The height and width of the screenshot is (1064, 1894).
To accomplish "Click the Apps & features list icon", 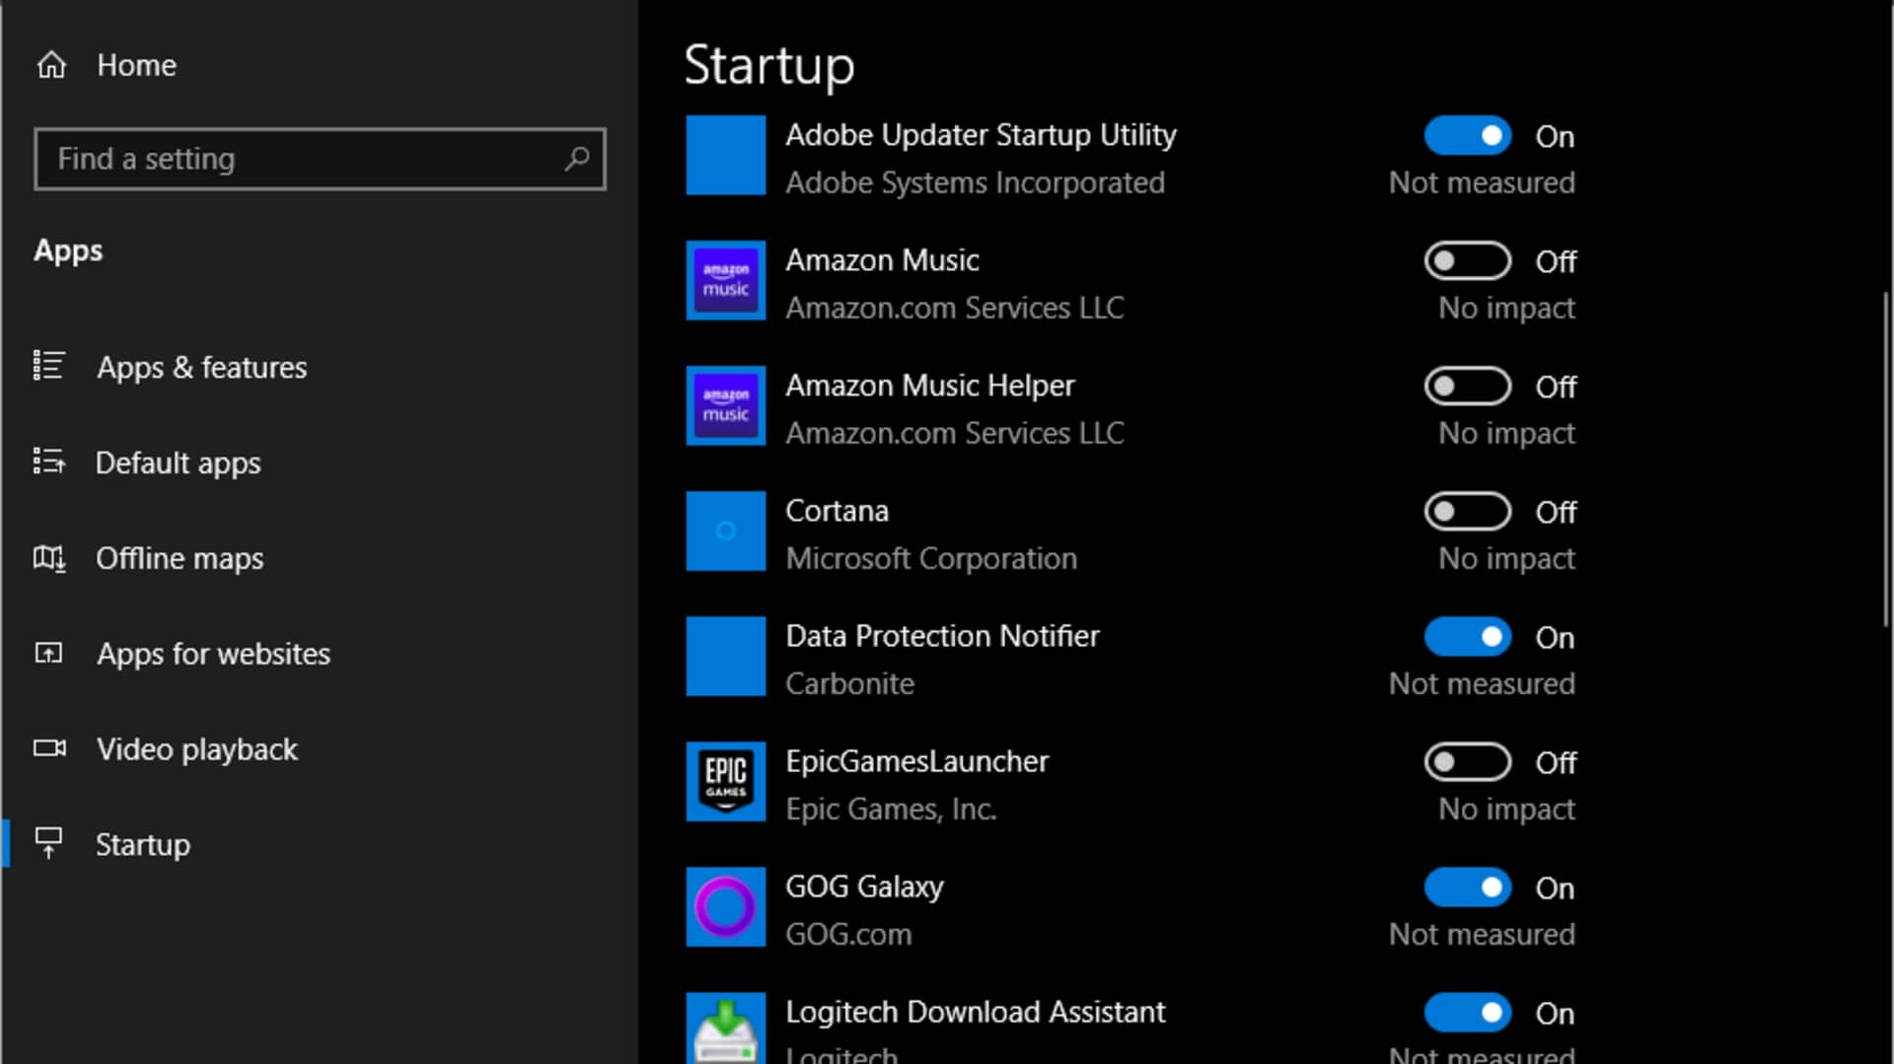I will [49, 366].
